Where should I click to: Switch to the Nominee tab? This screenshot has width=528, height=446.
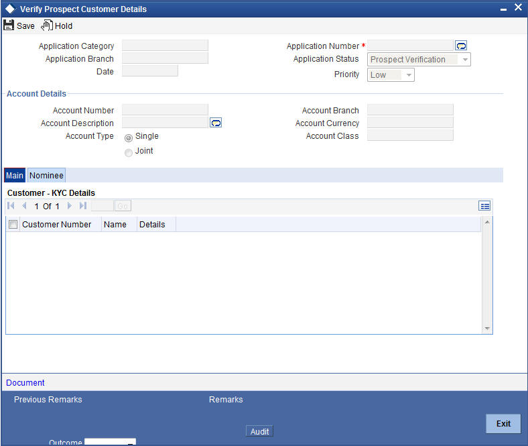coord(46,175)
